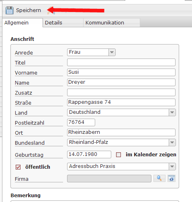Click the Postleitzahl field showing 76764

pos(81,122)
